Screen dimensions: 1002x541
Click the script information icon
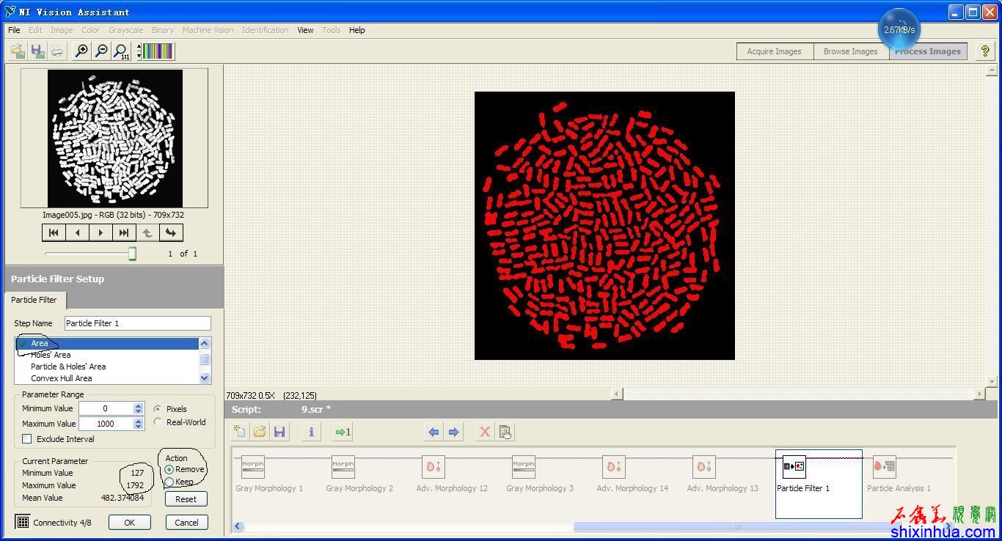point(311,432)
